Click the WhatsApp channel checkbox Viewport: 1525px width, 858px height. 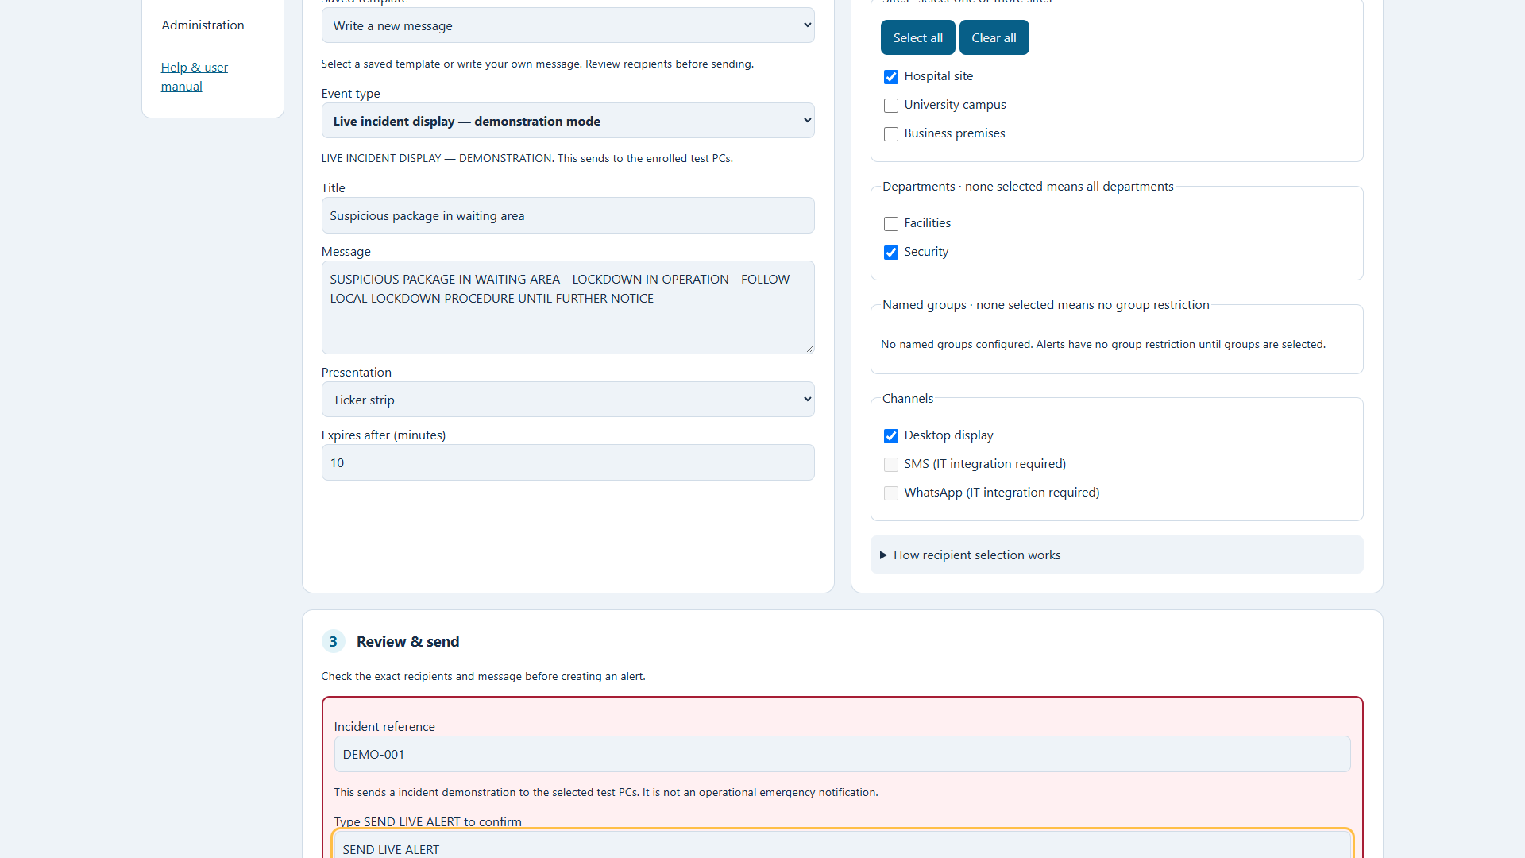pos(891,493)
